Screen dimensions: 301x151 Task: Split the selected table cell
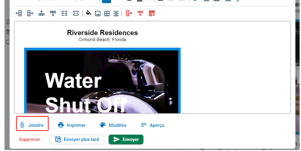tap(76, 13)
